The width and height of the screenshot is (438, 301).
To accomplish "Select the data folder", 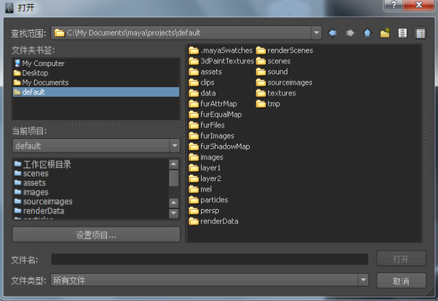I will tap(202, 93).
